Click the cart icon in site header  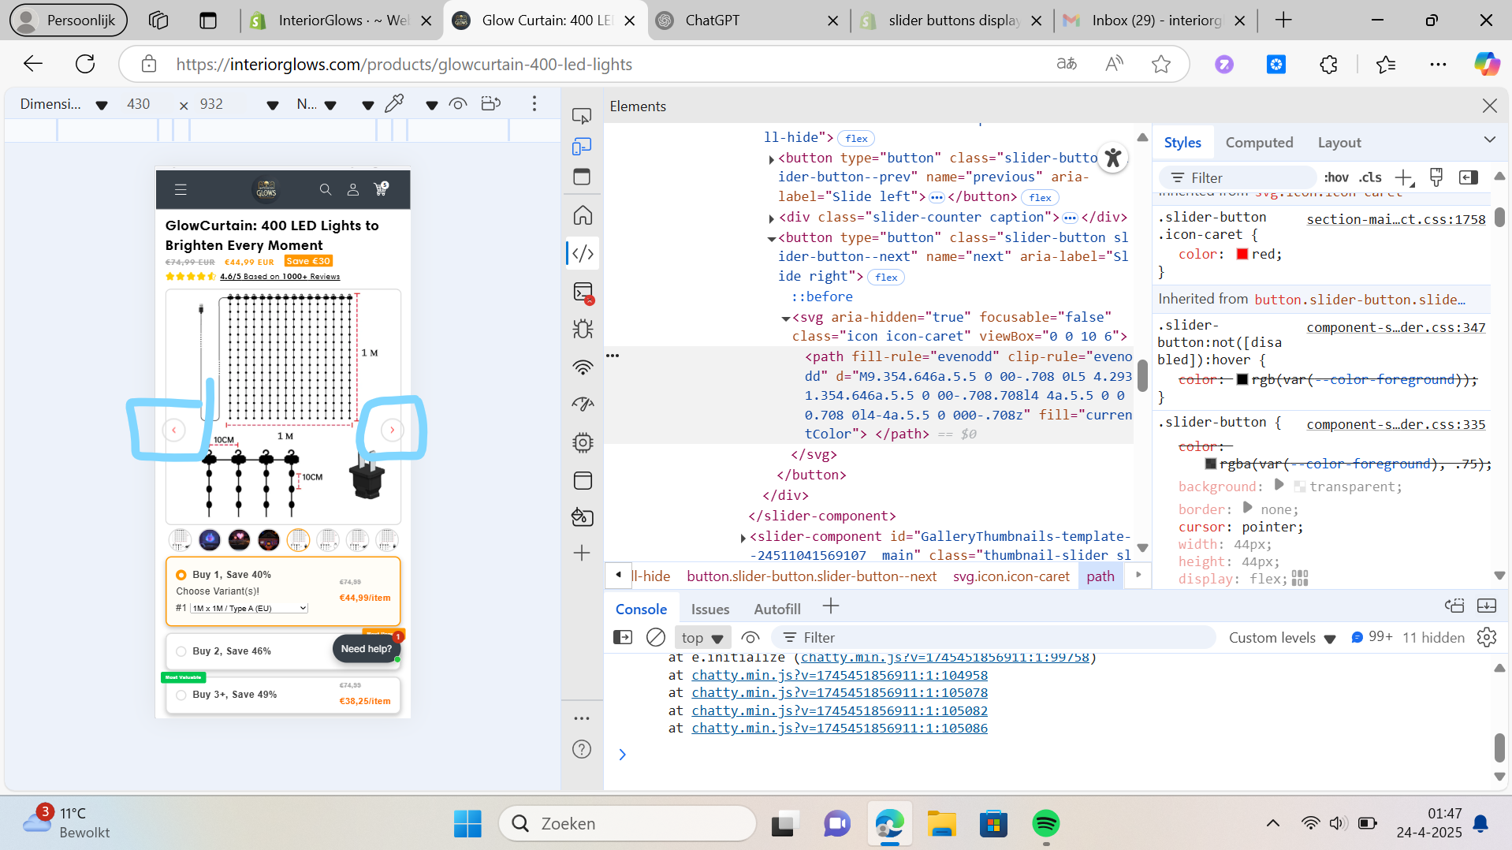click(x=381, y=189)
